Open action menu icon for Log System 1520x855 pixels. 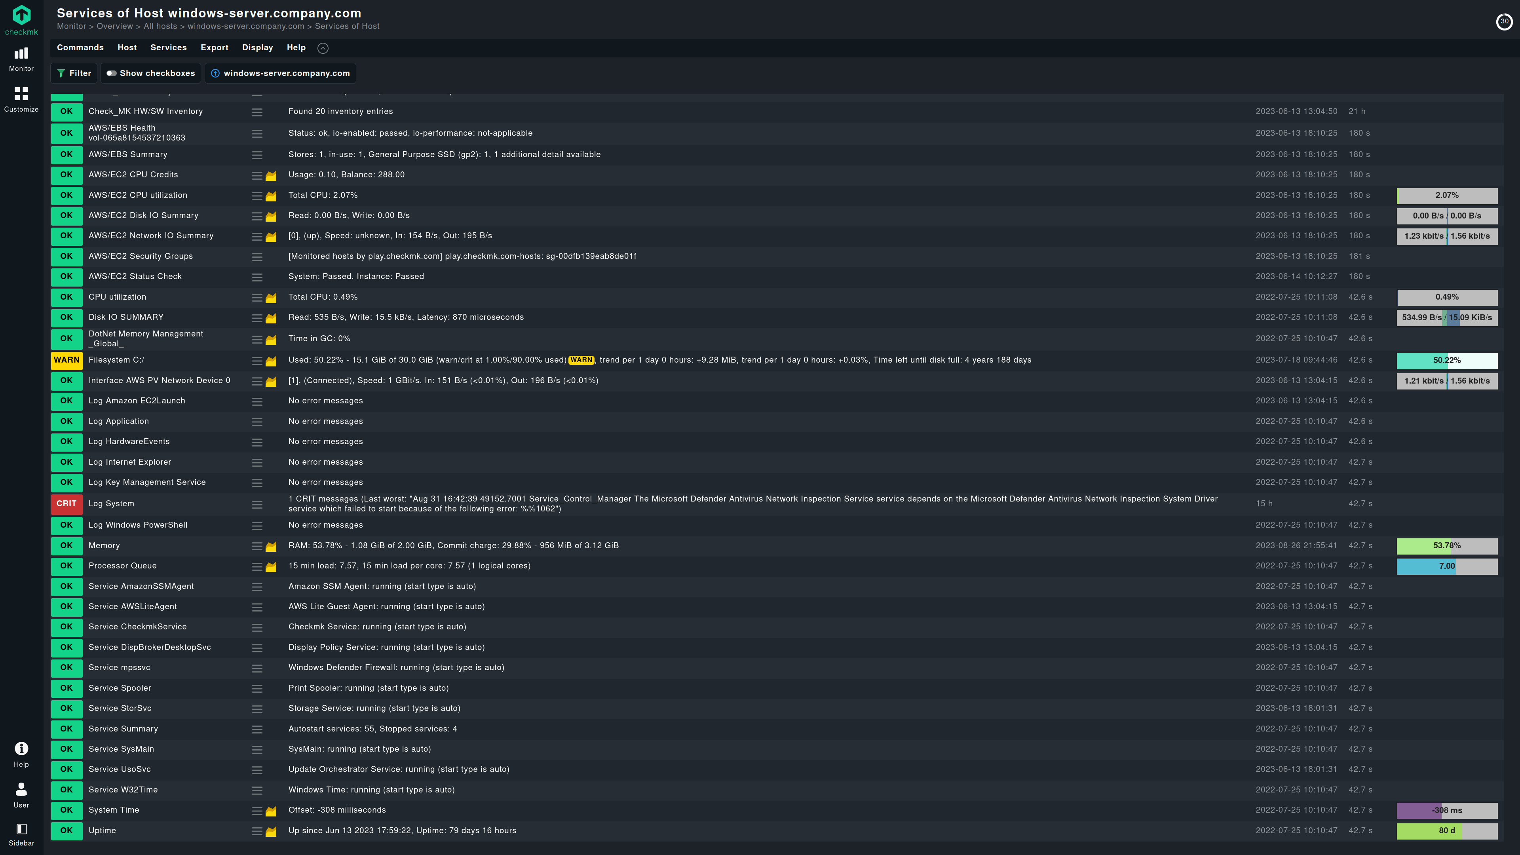tap(257, 505)
